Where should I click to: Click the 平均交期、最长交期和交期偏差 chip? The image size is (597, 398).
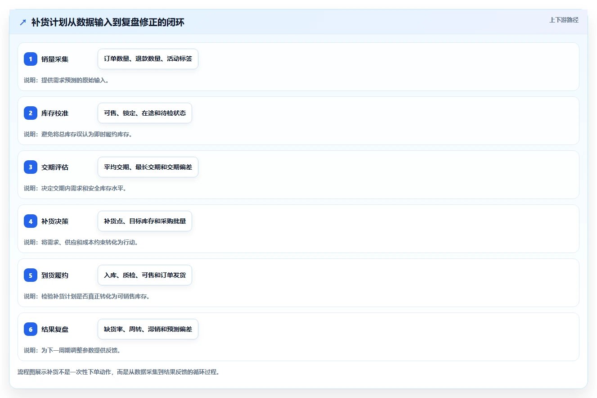[148, 167]
